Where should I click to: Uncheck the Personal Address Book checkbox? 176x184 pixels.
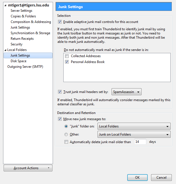(67, 62)
